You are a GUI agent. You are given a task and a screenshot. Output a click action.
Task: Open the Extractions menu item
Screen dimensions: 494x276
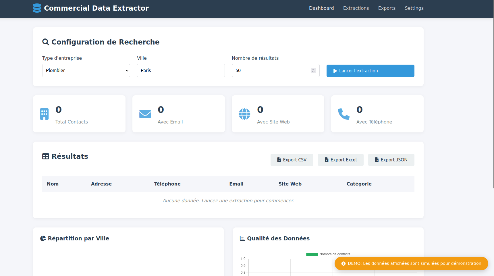pyautogui.click(x=356, y=8)
